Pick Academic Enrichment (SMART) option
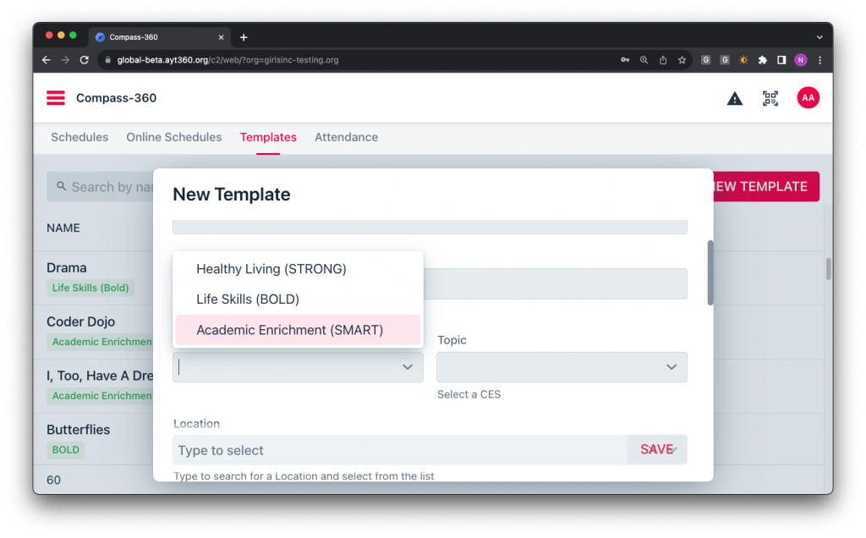The width and height of the screenshot is (866, 538). tap(298, 330)
